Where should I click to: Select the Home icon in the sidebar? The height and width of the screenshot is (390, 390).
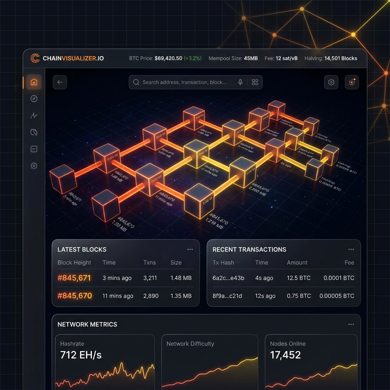coord(34,82)
